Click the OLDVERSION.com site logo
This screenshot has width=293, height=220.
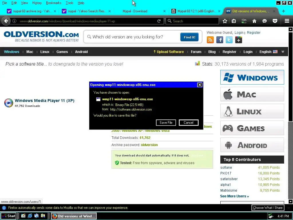click(x=41, y=36)
